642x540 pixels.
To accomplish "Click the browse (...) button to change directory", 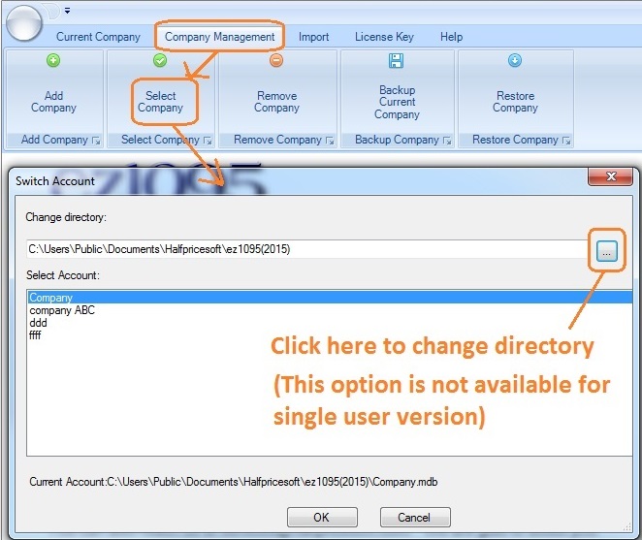I will [606, 251].
